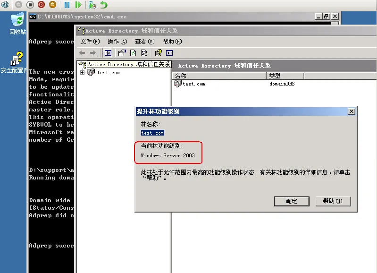Click the cmd.exe scrollbar up arrow
The image size is (377, 273).
point(335,23)
